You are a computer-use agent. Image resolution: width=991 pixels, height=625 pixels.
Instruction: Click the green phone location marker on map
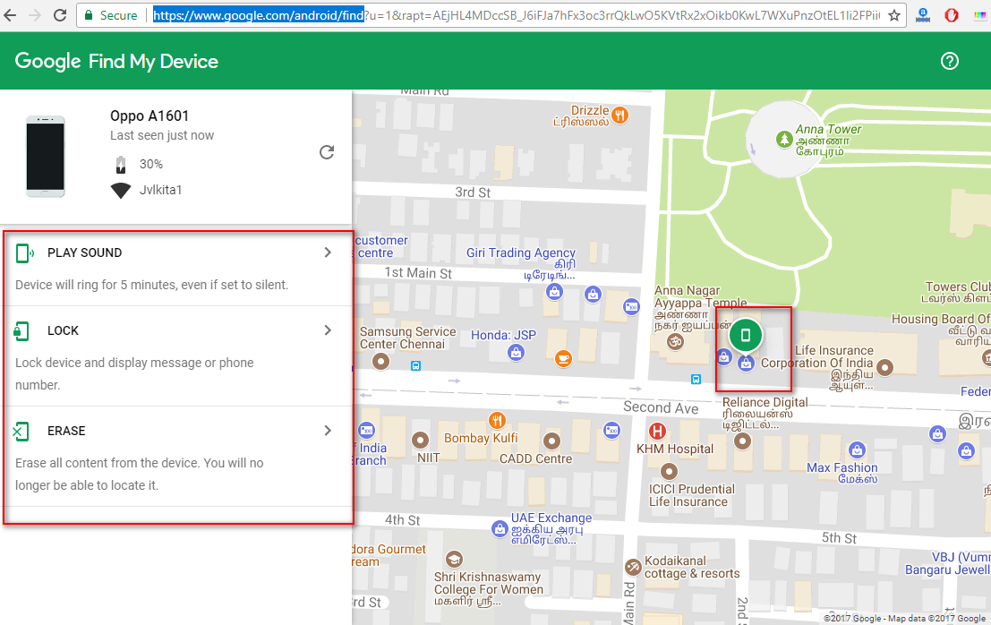745,336
